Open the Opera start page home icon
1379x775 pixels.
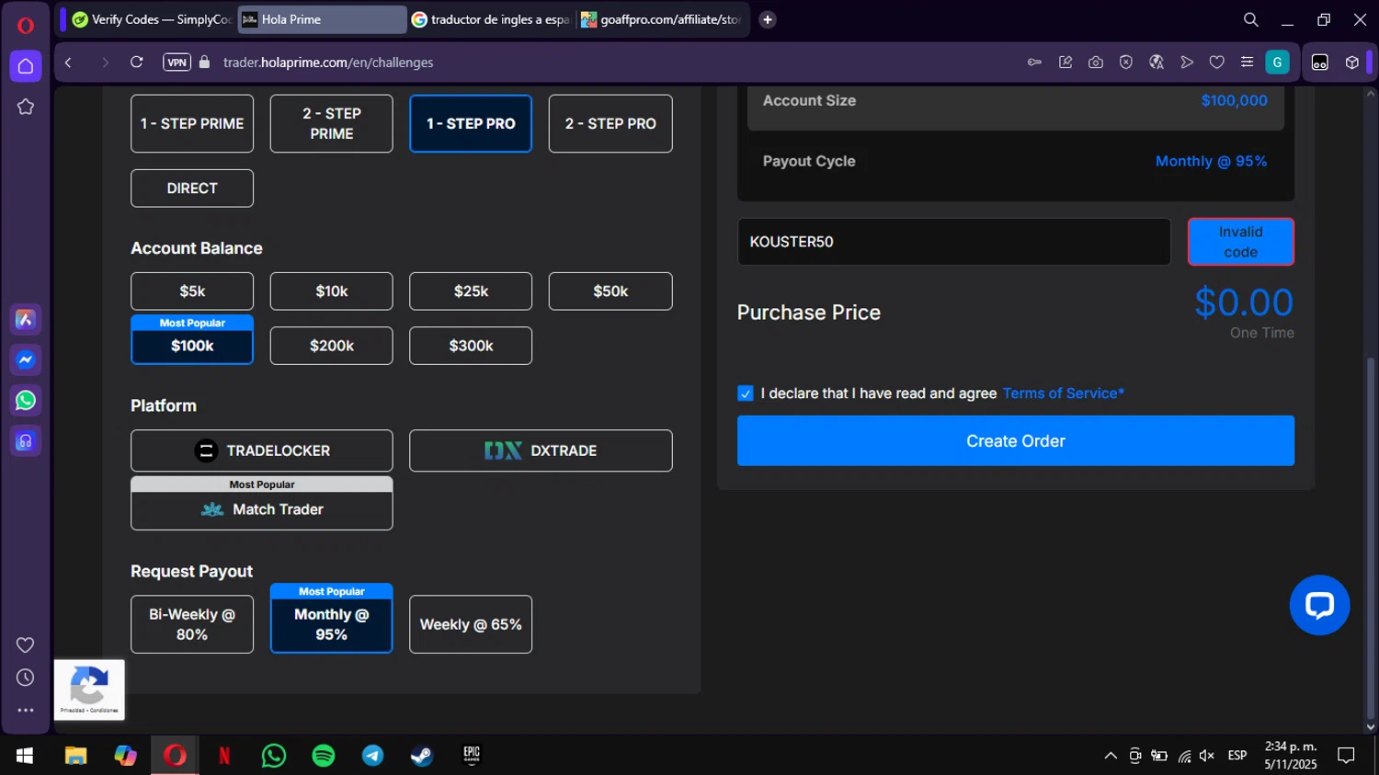point(26,66)
